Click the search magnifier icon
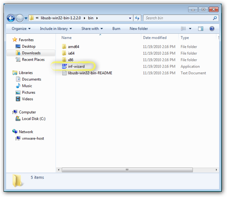 click(215, 18)
